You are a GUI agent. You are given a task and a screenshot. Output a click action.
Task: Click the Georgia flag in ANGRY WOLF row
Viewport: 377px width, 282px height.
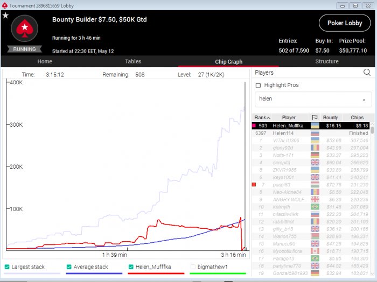click(x=315, y=199)
